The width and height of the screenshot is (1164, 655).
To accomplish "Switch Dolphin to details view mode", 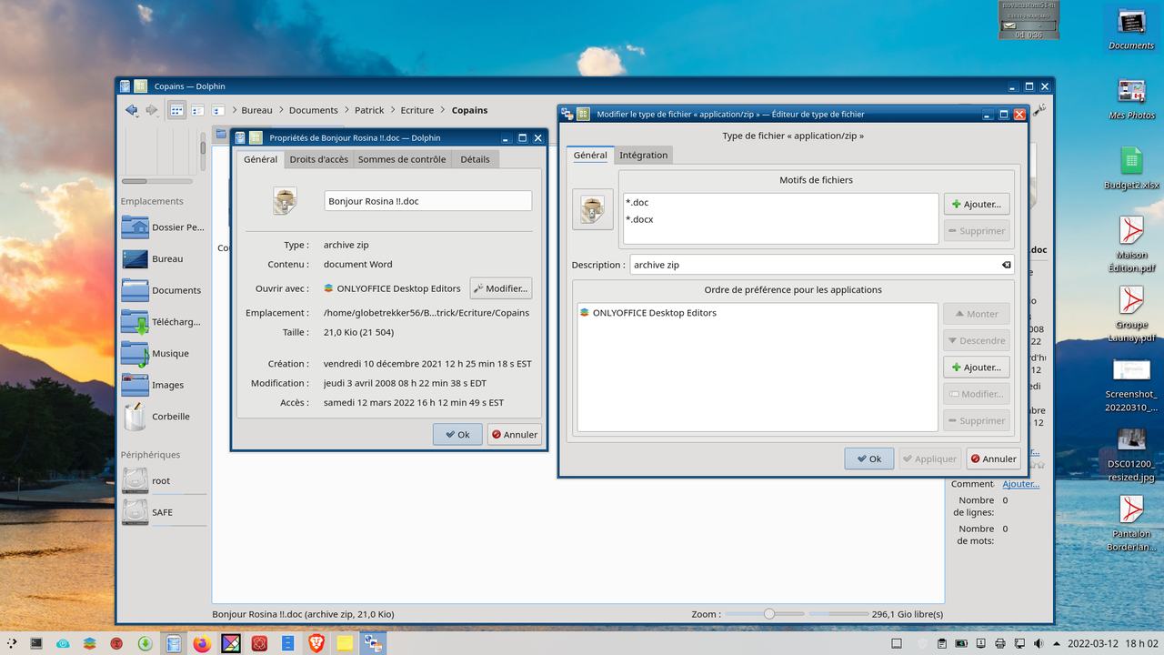I will [x=218, y=110].
